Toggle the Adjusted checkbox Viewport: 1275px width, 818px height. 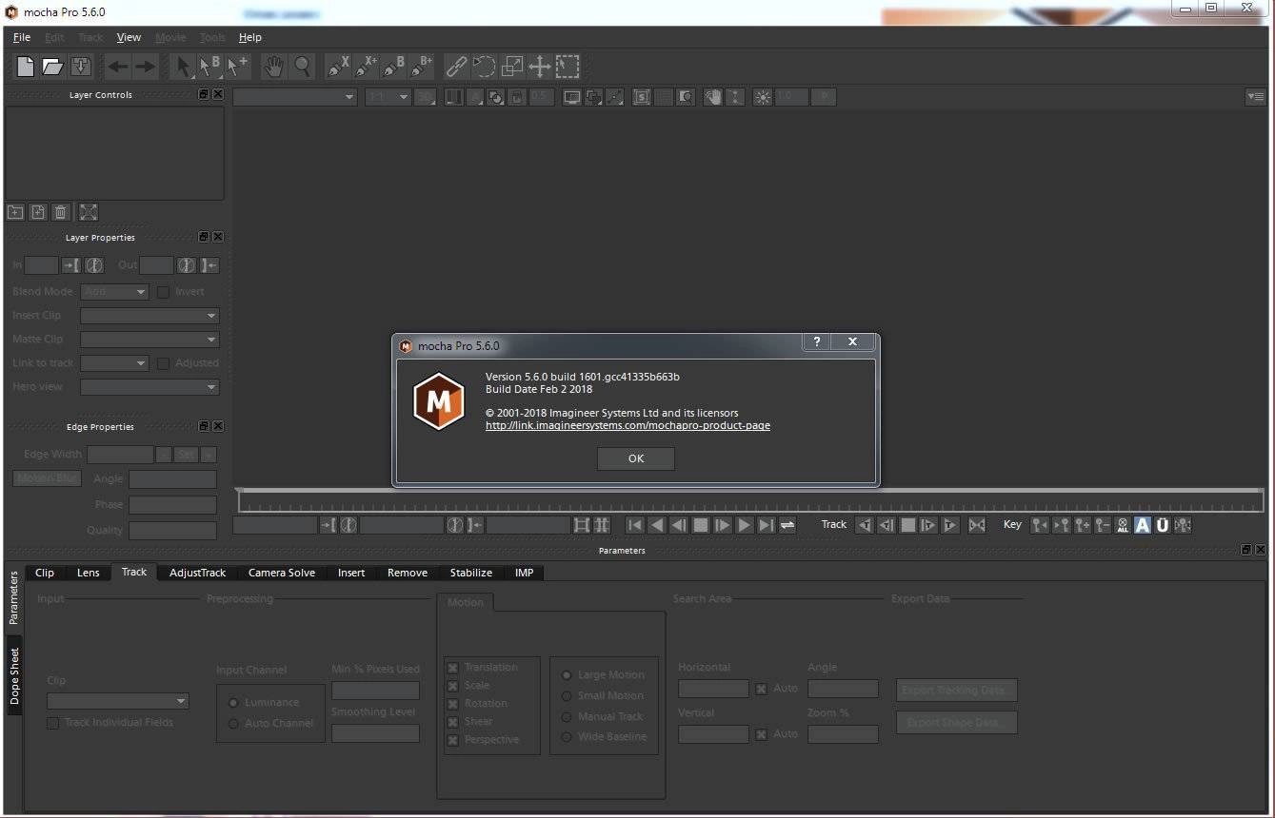tap(163, 363)
